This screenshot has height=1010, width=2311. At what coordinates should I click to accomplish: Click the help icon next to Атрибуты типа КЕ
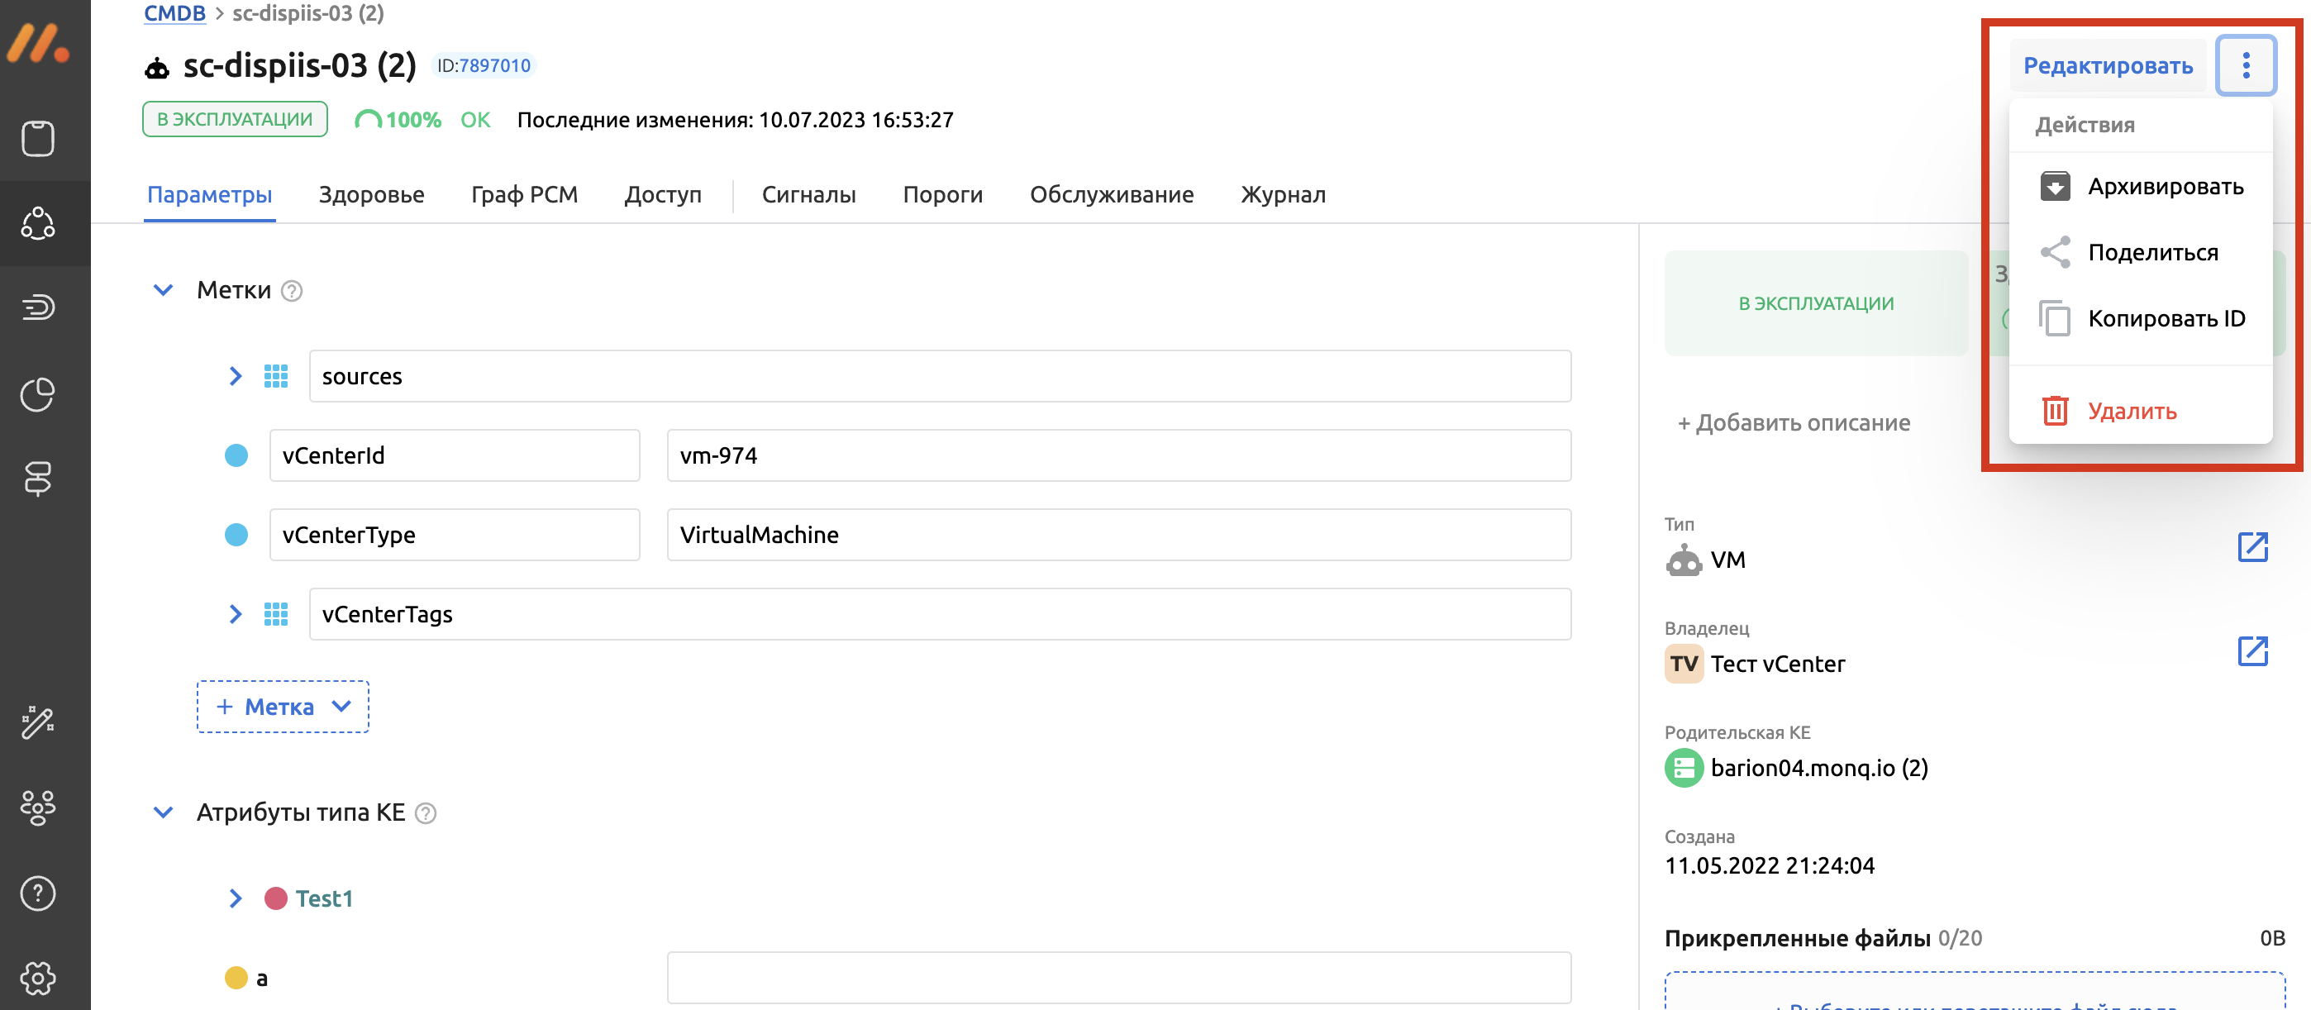coord(426,812)
